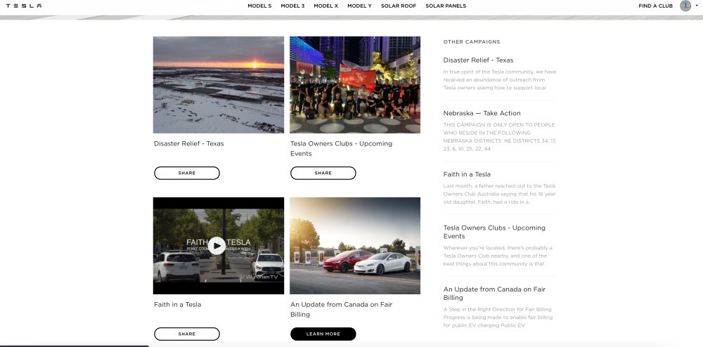Click Learn More on the Canada Fair Billing update

(323, 334)
